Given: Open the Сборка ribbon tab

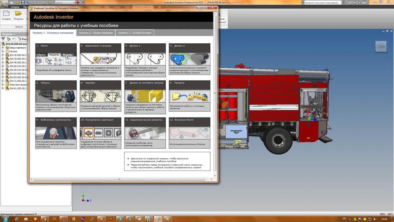Looking at the screenshot, I should [x=15, y=7].
